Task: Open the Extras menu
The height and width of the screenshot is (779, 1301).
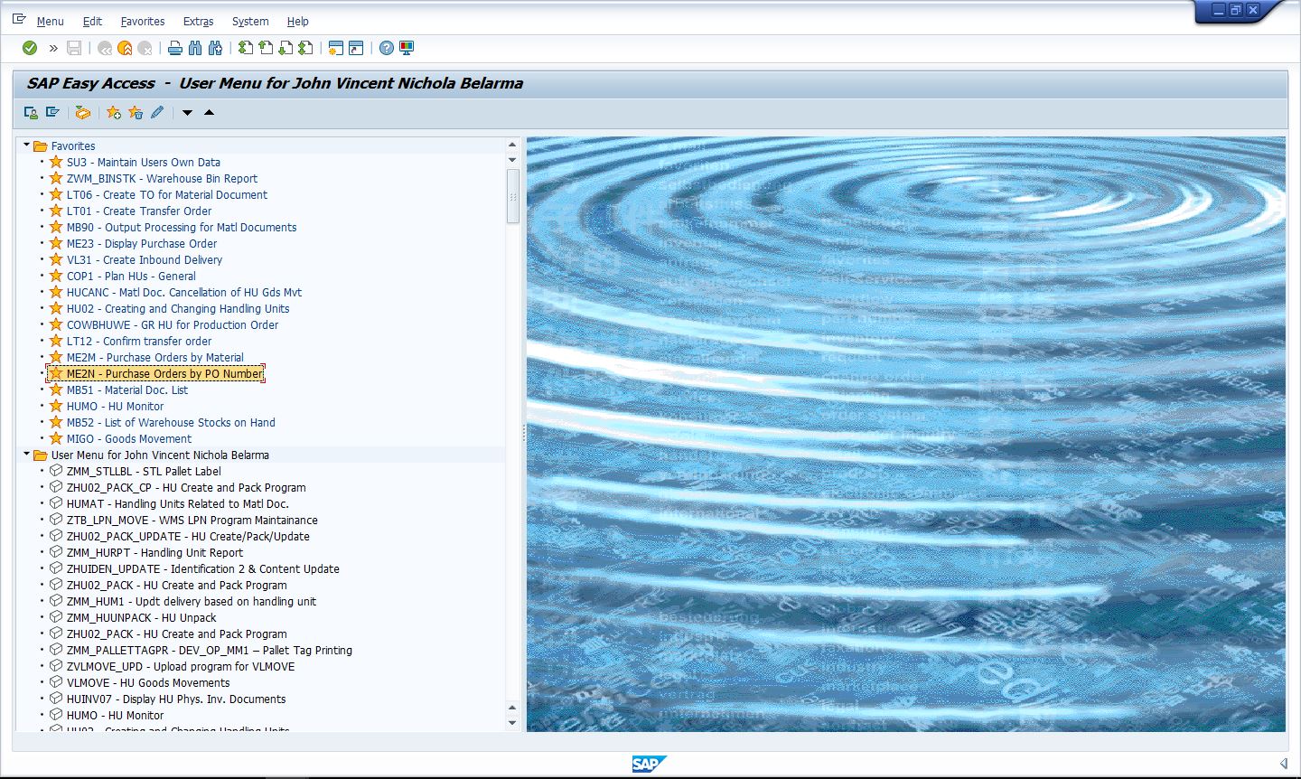Action: (x=198, y=21)
